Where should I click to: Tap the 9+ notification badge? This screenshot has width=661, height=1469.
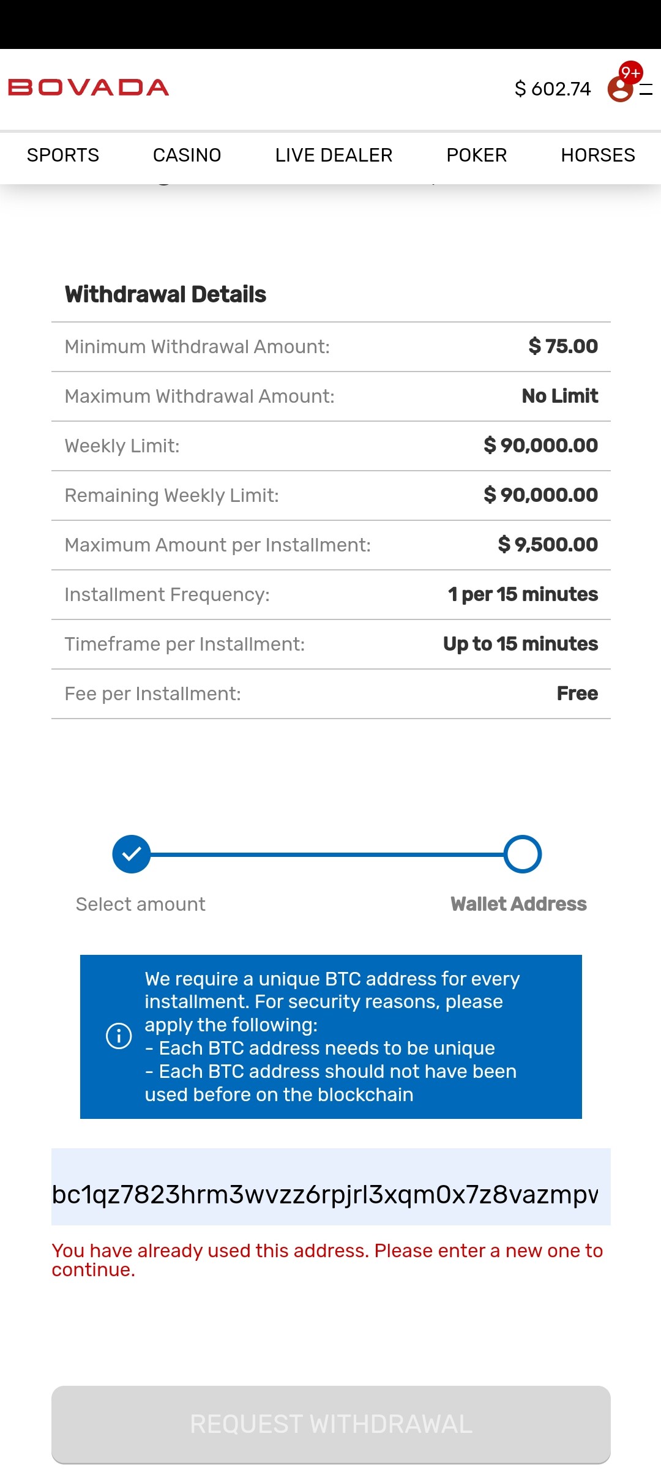coord(630,72)
